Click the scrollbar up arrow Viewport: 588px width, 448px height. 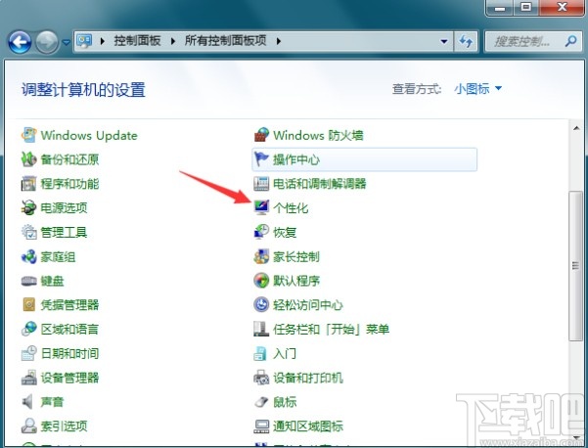(576, 128)
